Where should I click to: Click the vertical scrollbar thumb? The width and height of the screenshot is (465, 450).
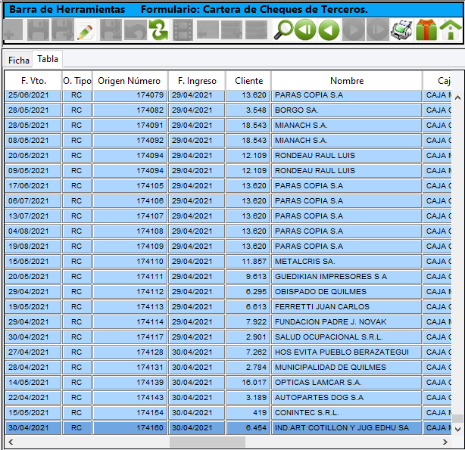click(x=457, y=418)
